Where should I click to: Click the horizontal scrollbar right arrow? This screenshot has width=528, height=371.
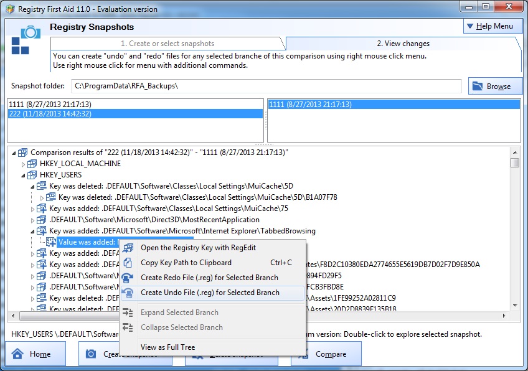504,316
